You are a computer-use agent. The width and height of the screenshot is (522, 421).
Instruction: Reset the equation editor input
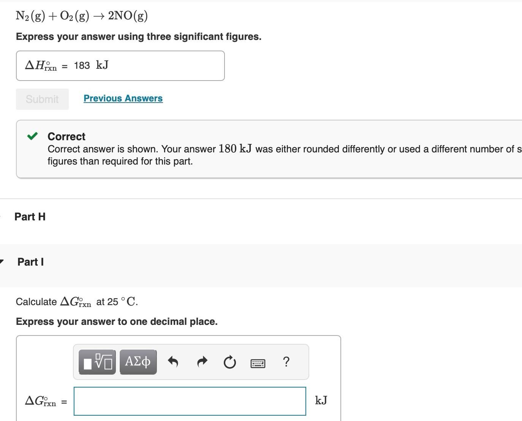point(230,362)
